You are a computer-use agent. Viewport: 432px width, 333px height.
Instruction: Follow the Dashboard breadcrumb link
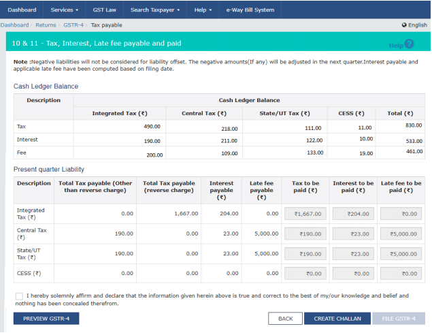[14, 25]
